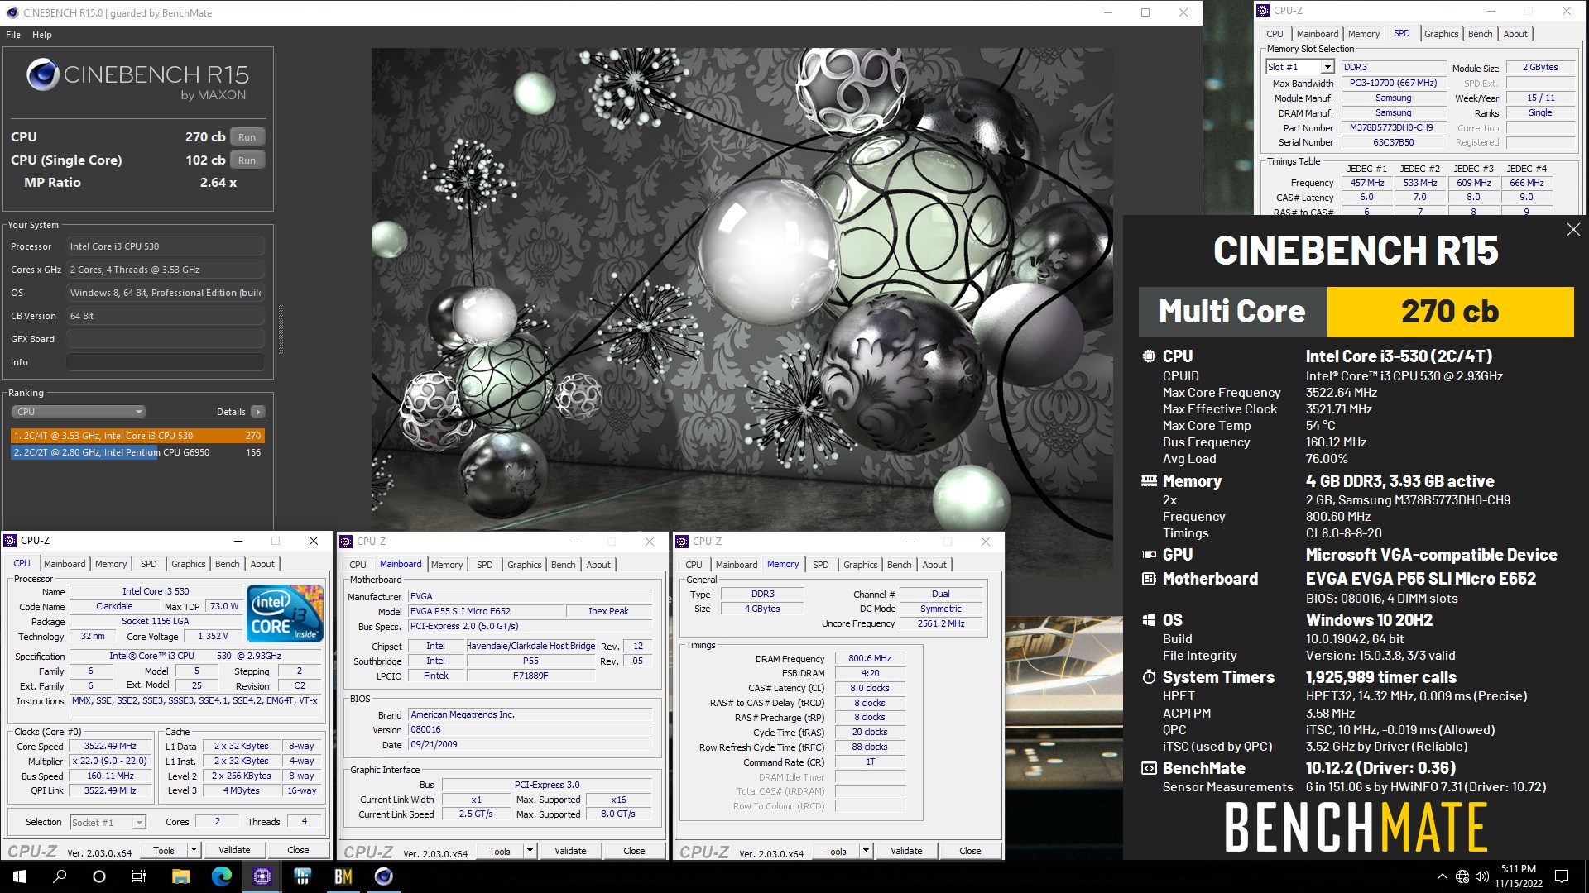Open Socket #1 selection dropdown
Screen dimensions: 1589x893
(108, 822)
